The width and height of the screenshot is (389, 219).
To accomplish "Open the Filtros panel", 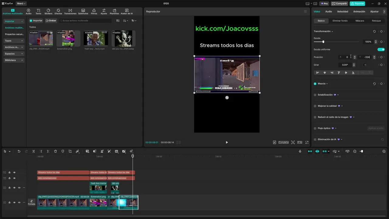I will [x=94, y=12].
